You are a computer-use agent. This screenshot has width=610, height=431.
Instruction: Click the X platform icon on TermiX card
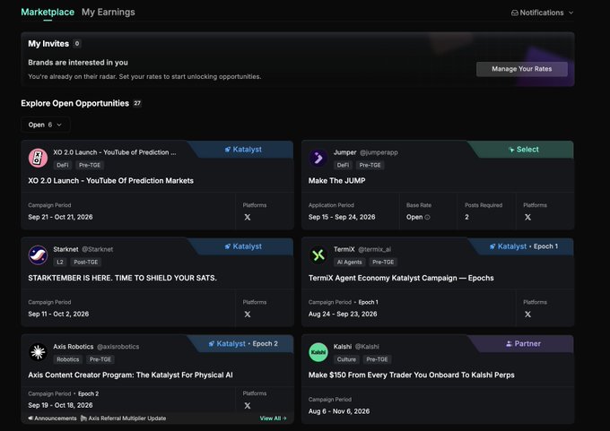click(527, 315)
